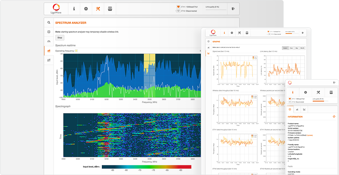Open Statistics bar-chart sidebar icon, tablet window
This screenshot has height=175, width=339.
coord(208,47)
